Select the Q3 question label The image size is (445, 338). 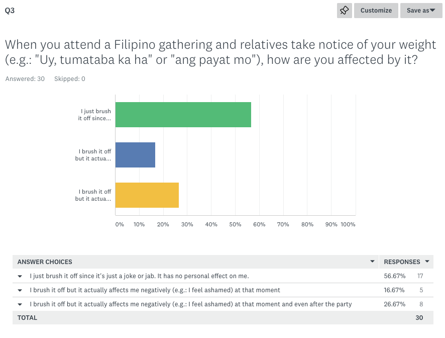10,11
